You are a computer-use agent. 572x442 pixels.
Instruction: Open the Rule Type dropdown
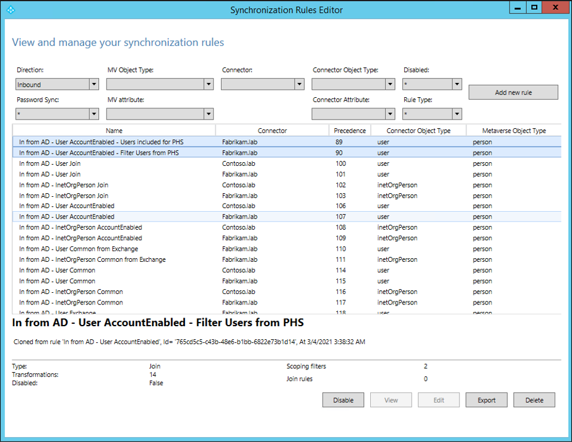432,114
